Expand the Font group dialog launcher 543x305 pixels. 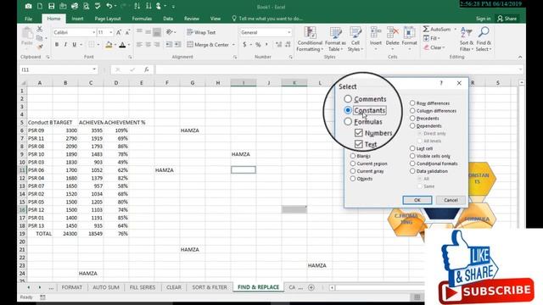(x=130, y=57)
